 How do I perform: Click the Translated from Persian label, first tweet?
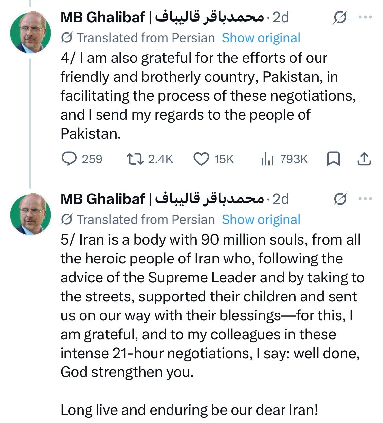tap(145, 38)
